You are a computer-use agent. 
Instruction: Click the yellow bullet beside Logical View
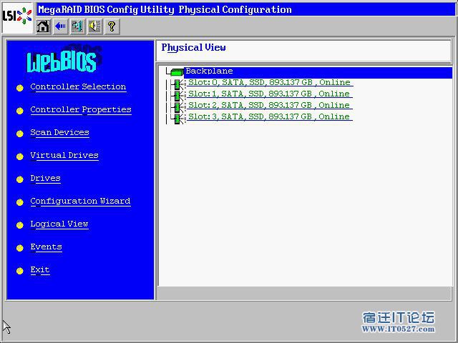click(x=20, y=225)
